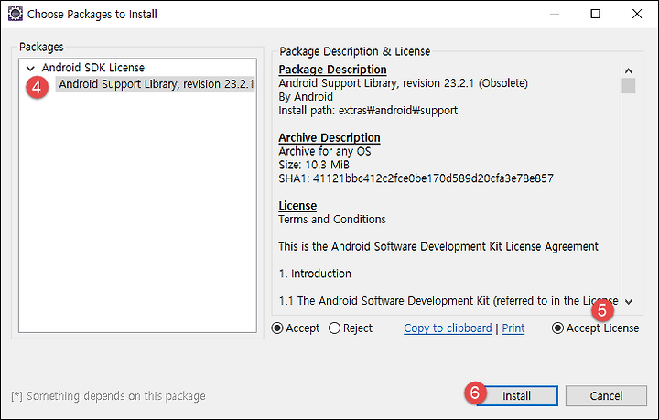Minimize the Choose Packages to Install window

point(555,14)
